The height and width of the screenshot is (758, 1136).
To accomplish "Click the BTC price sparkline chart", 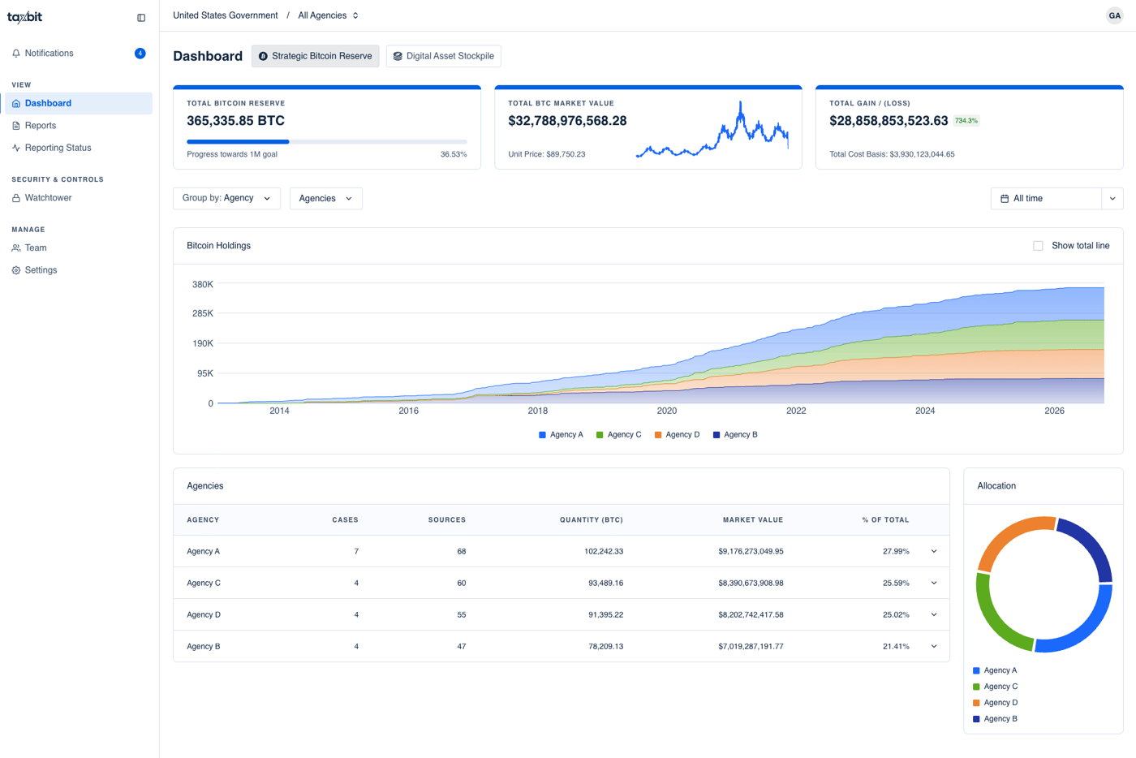I will point(712,130).
